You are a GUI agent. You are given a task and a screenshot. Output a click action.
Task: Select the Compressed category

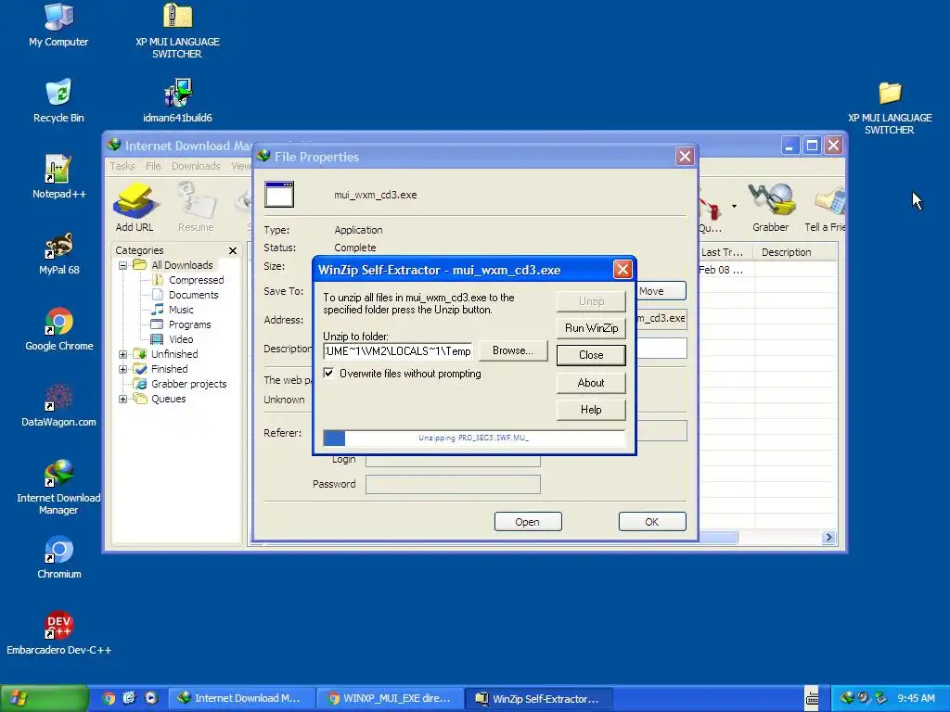pyautogui.click(x=197, y=280)
